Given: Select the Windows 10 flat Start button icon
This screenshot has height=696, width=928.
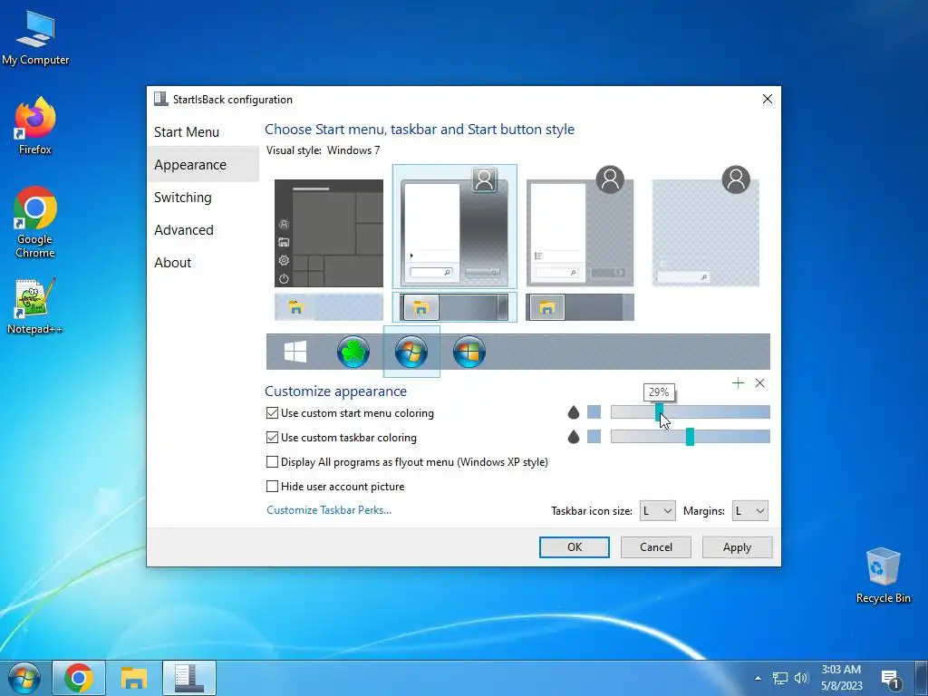Looking at the screenshot, I should point(295,352).
